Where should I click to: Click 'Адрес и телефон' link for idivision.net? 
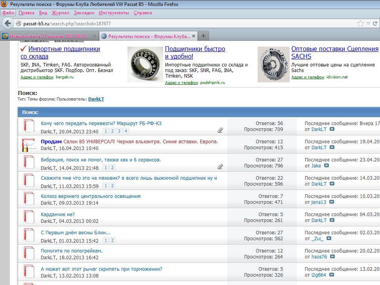[308, 77]
